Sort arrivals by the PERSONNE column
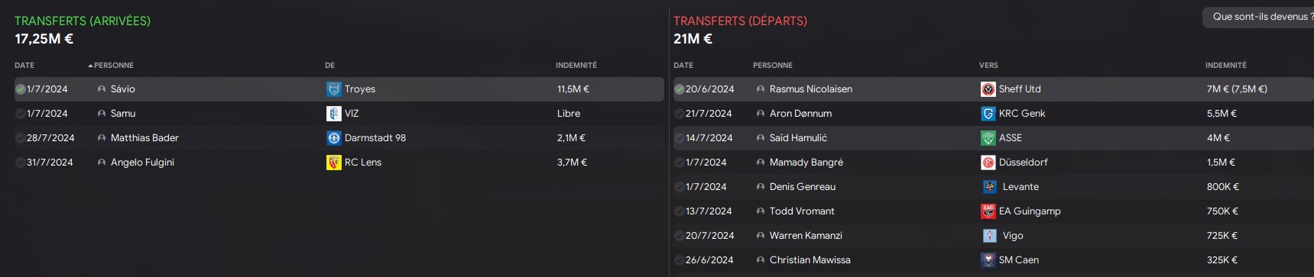 point(113,66)
